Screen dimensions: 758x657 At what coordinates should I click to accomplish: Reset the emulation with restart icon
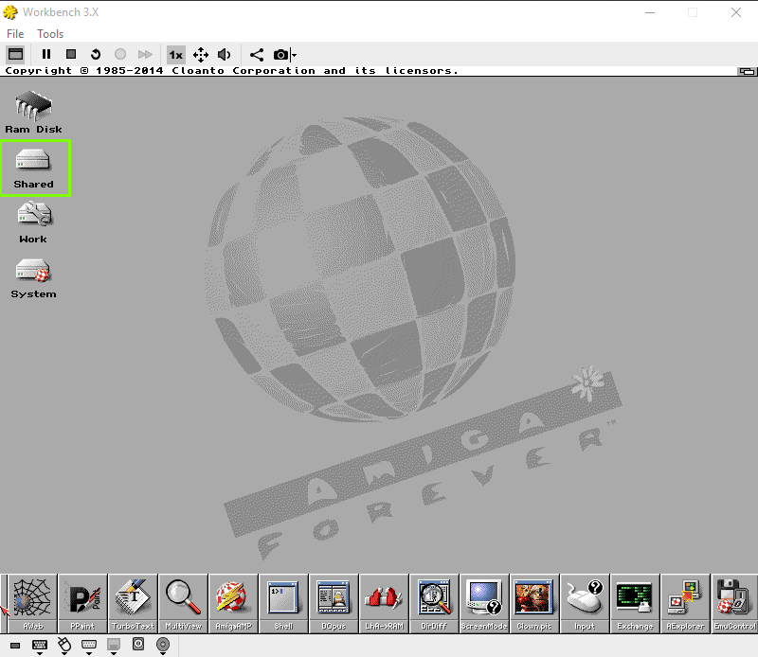click(x=96, y=54)
